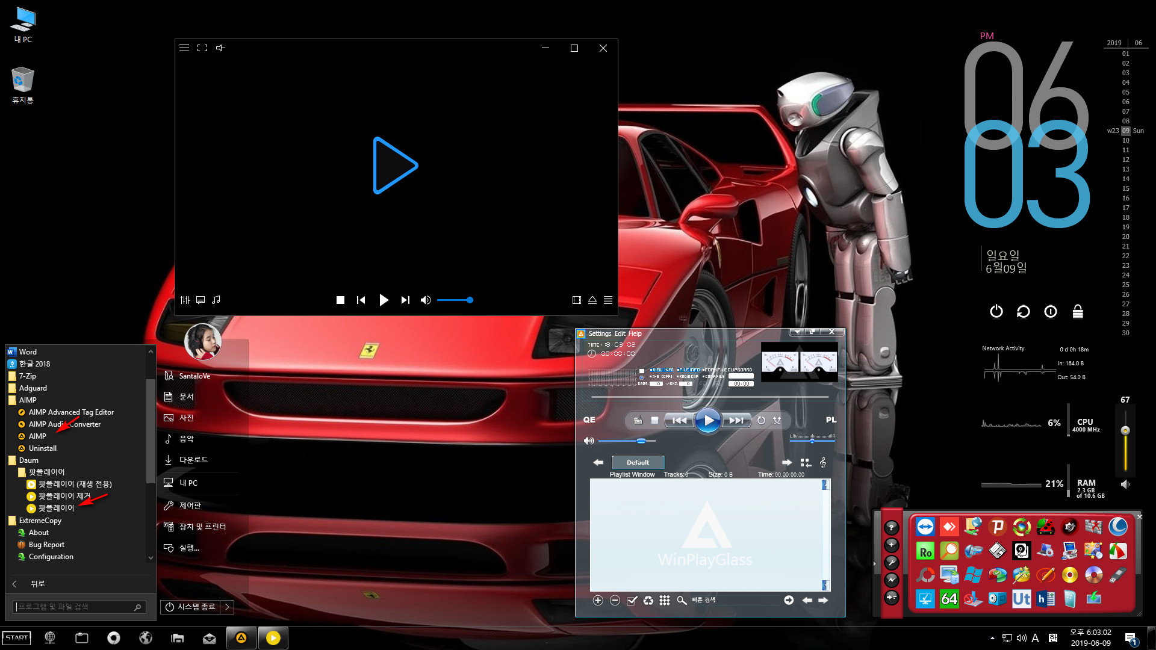Viewport: 1156px width, 650px height.
Task: Click the grid icon in AIMP playlist toolbar
Action: point(665,600)
